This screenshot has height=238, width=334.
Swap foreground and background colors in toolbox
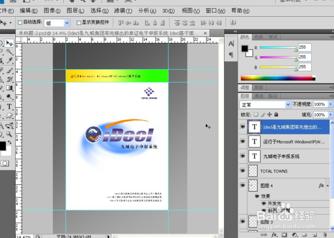pos(9,142)
